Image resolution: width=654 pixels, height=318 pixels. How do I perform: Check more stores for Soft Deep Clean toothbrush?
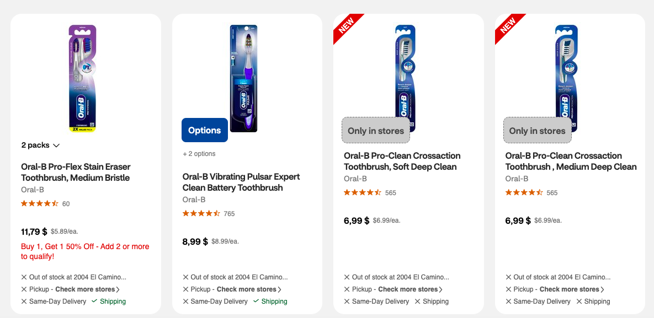(x=410, y=289)
